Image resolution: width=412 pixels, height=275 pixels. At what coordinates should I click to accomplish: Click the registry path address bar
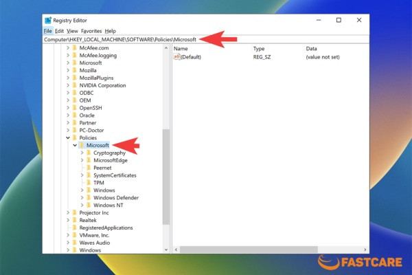(x=206, y=39)
